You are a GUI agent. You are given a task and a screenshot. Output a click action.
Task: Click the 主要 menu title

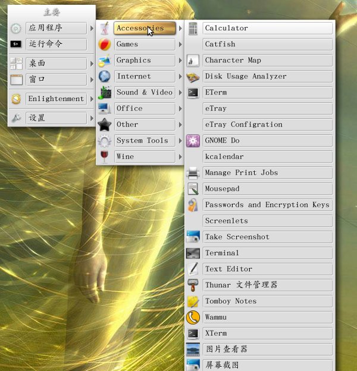click(x=52, y=12)
